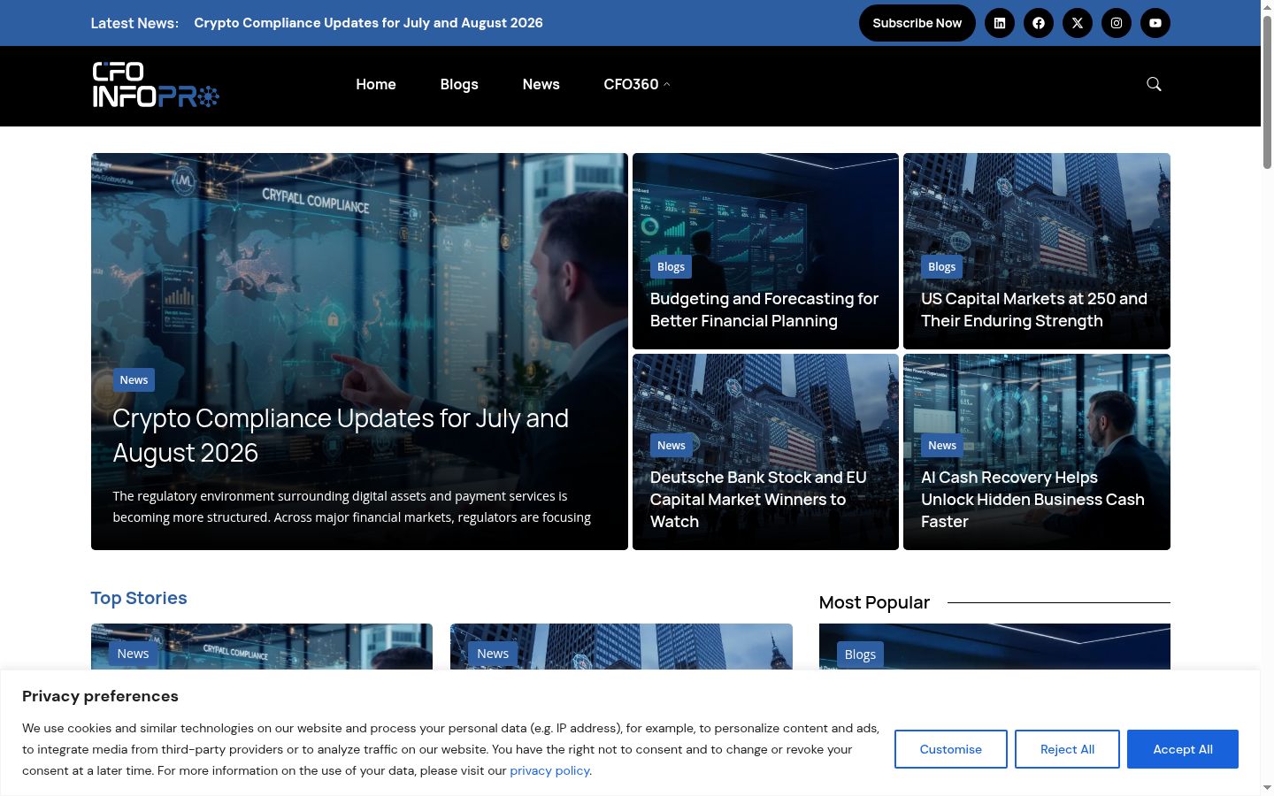Click the News tag on Deutsche Bank article
1274x796 pixels.
coord(671,445)
